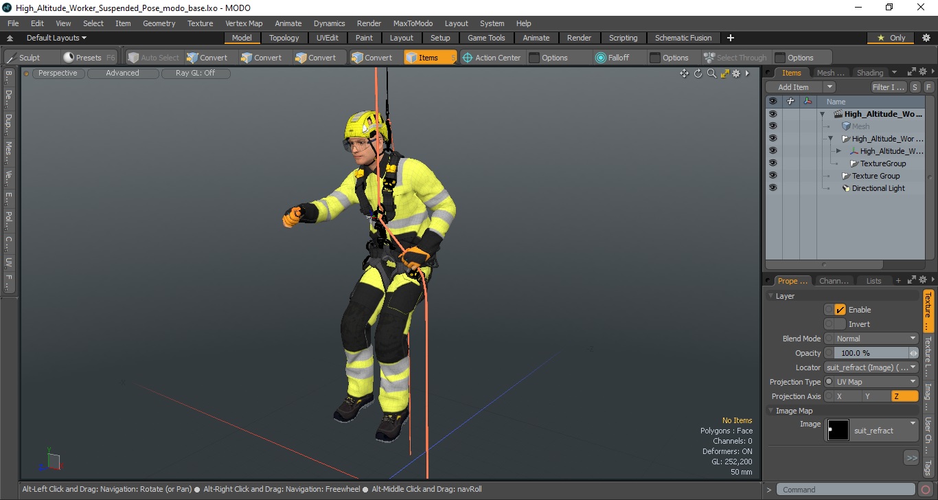Open the MaxToModo menu
This screenshot has height=500, width=938.
tap(413, 23)
